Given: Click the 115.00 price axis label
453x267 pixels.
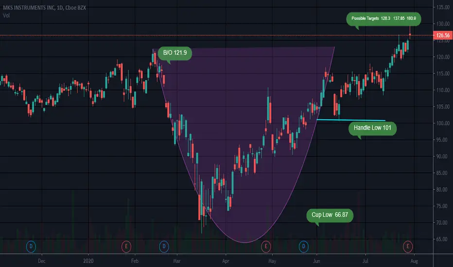Looking at the screenshot, I should [x=443, y=74].
